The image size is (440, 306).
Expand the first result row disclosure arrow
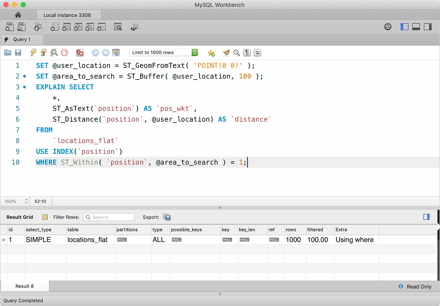point(4,240)
